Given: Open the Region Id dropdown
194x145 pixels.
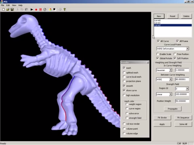Looking at the screenshot, I should point(182,89).
